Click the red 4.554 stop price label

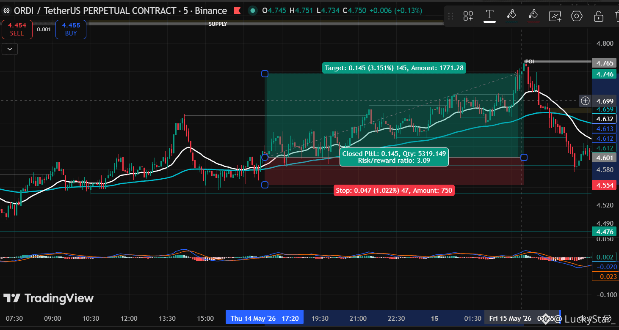point(604,185)
